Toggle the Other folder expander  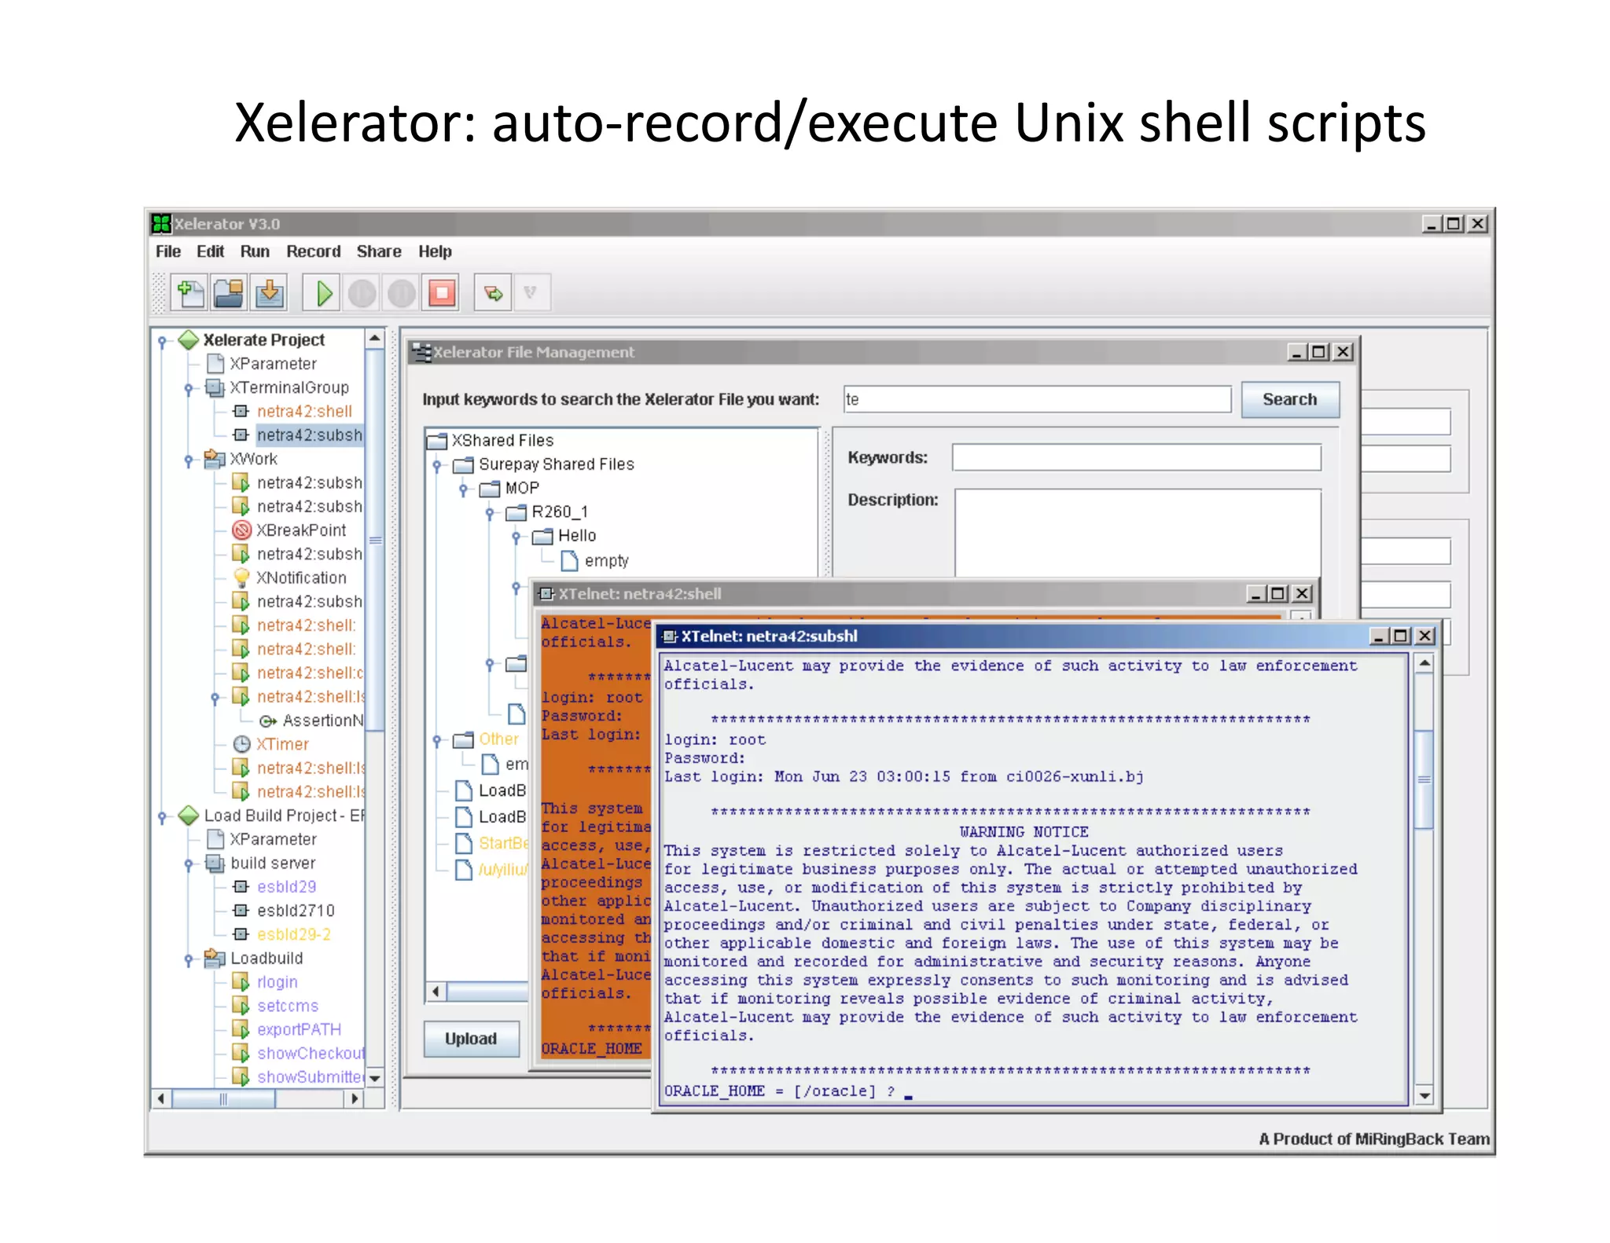(437, 739)
